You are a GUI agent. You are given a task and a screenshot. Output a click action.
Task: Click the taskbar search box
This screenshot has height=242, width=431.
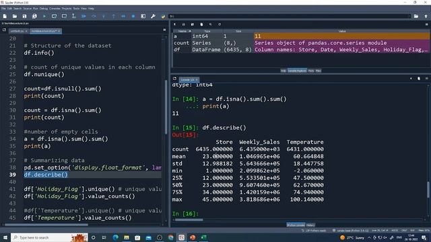coord(49,237)
